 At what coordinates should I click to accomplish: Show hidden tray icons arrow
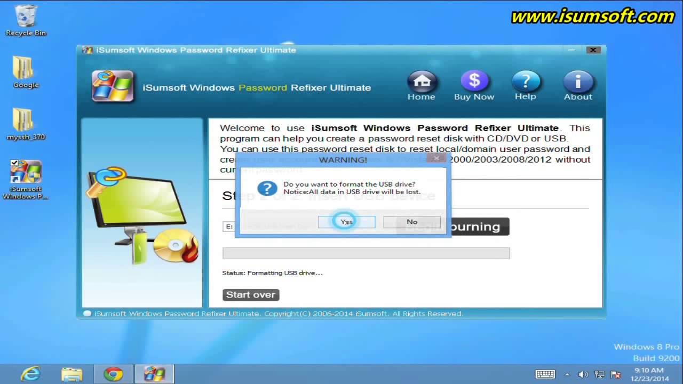tap(567, 374)
